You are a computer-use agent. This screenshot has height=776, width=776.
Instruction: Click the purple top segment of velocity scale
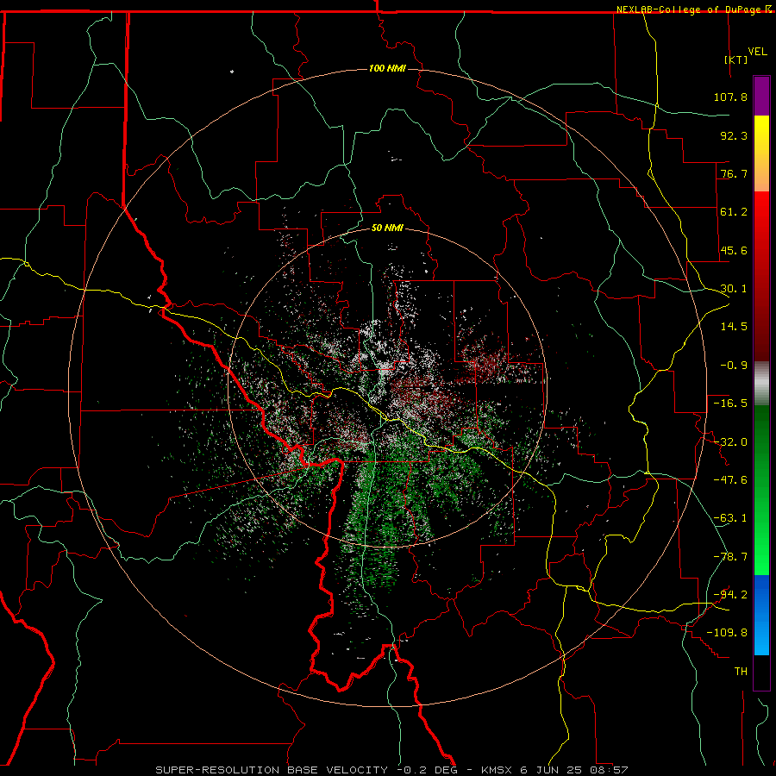tap(761, 96)
